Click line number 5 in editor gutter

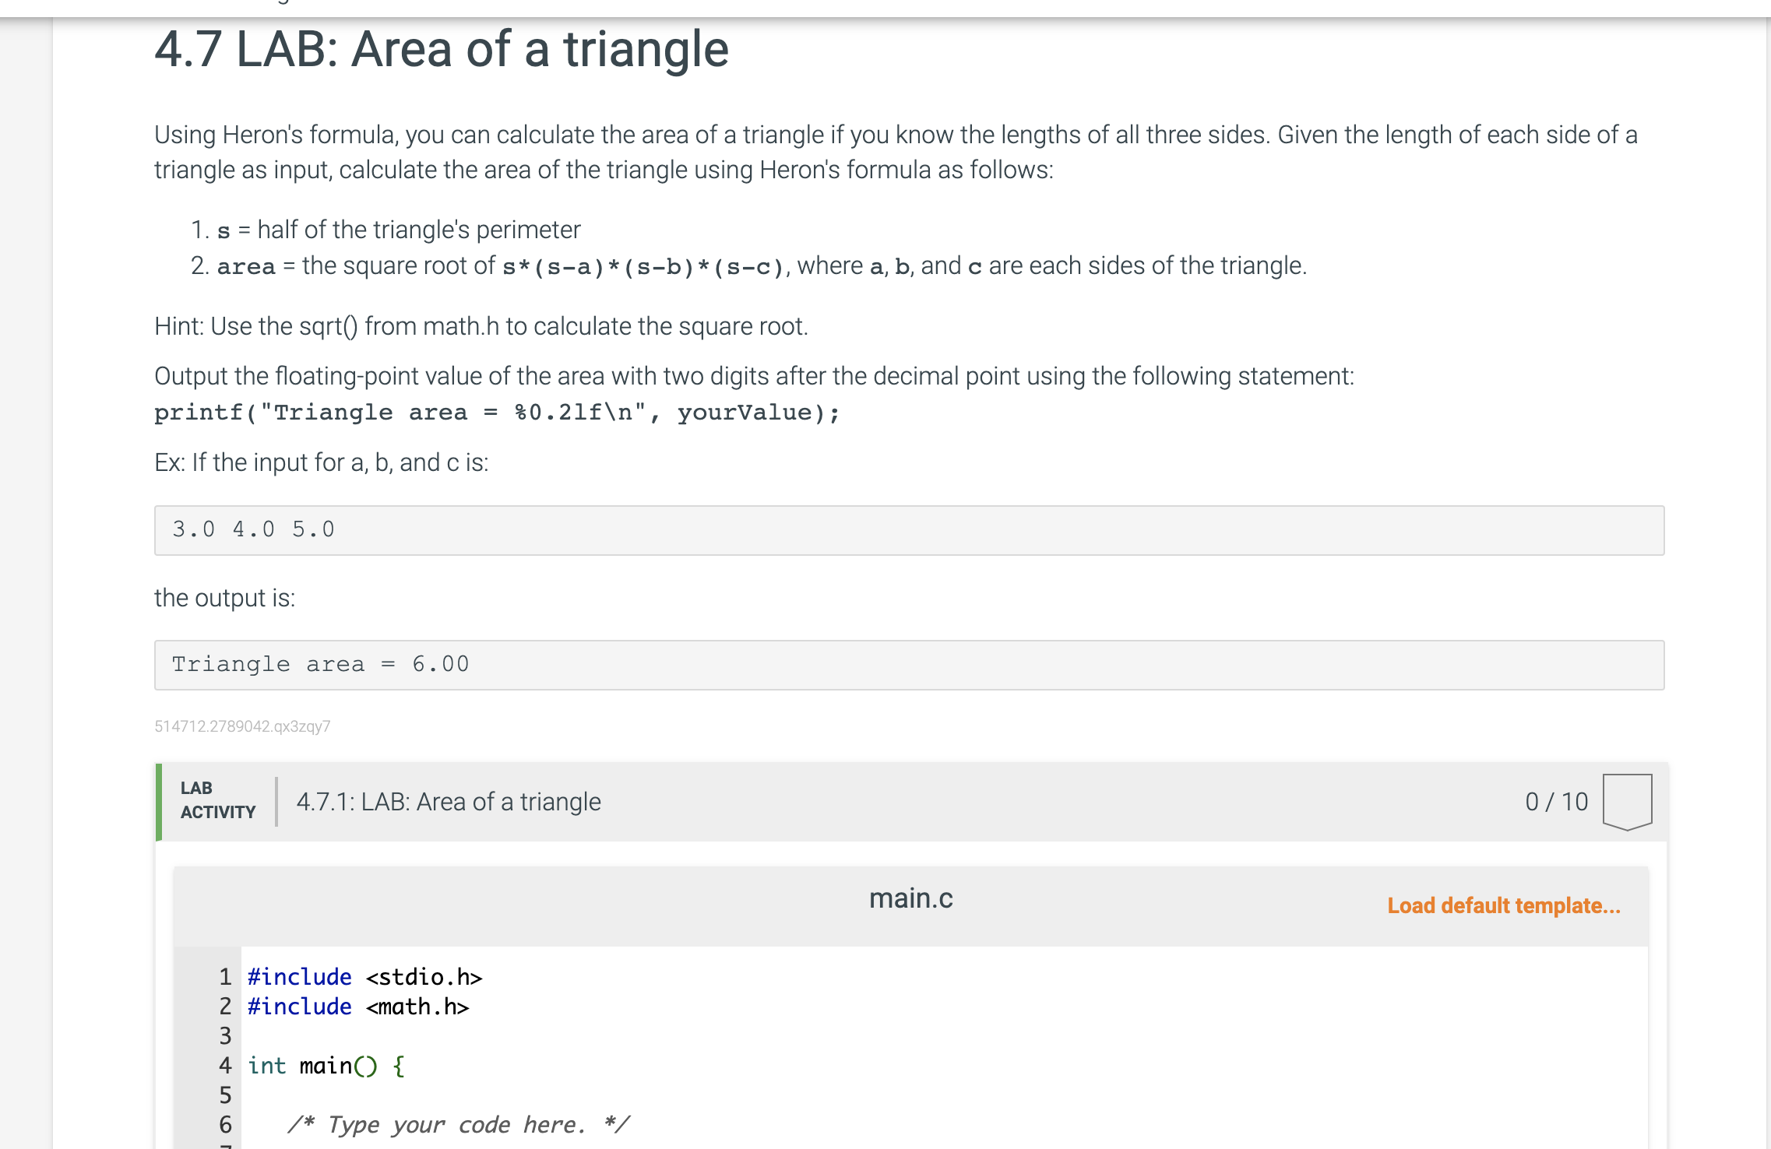(225, 1095)
